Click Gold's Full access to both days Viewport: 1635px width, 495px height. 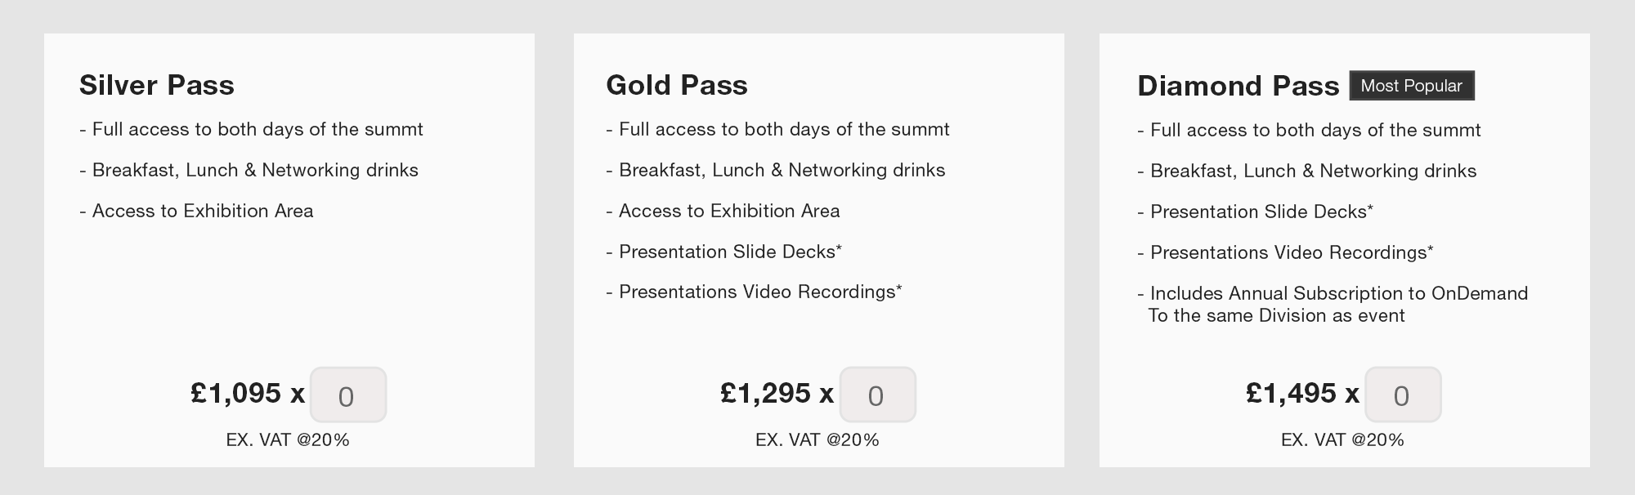click(x=778, y=129)
